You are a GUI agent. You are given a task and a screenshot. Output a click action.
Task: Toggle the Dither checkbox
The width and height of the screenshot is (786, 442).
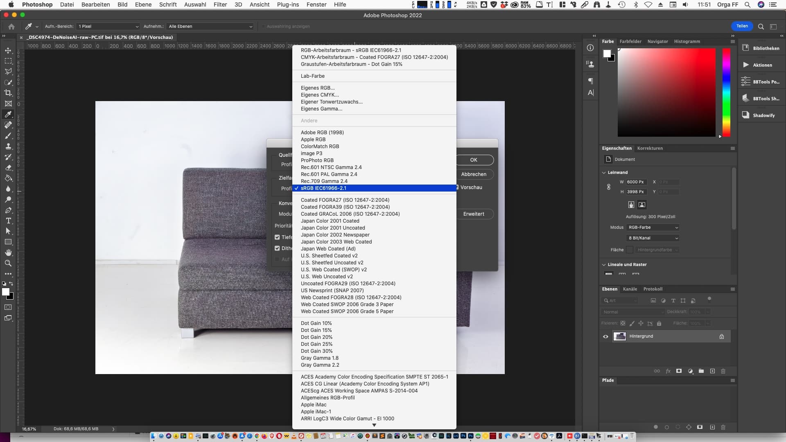coord(277,248)
